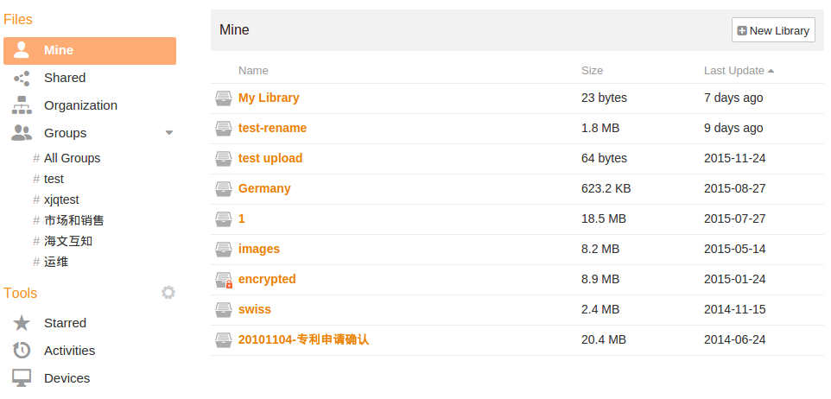Click the library icon next to Germany
831x399 pixels.
tap(224, 188)
